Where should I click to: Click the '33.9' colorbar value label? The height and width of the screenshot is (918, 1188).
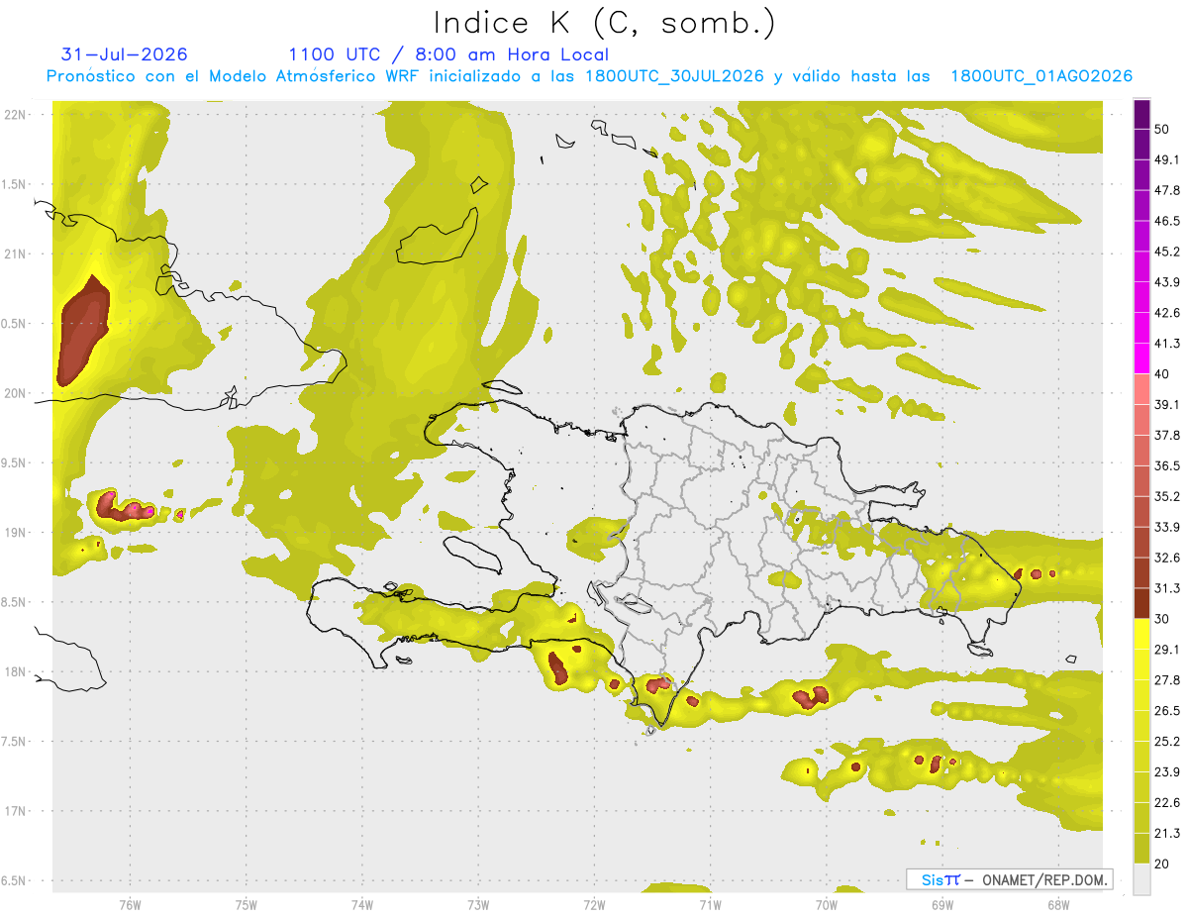[x=1167, y=527]
